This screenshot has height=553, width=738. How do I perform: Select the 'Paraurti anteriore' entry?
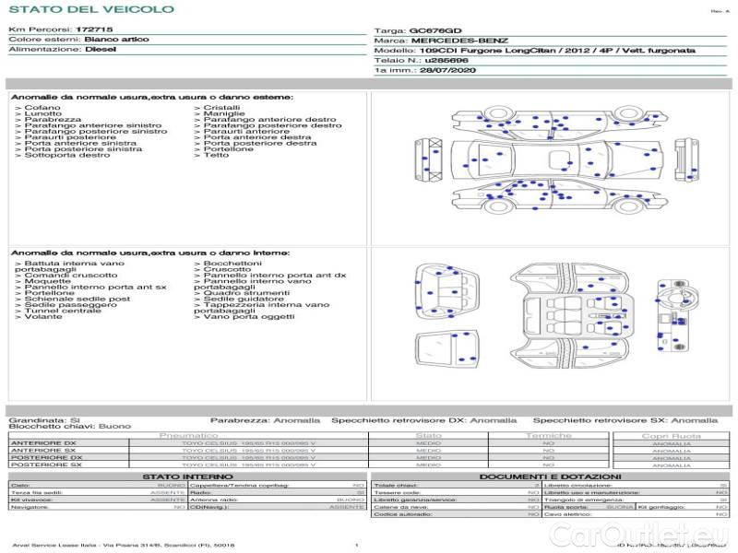coord(242,131)
